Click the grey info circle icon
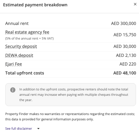The image size is (139, 137). click(13, 90)
